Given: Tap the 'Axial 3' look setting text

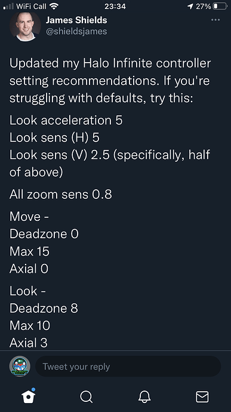Looking at the screenshot, I should [x=29, y=343].
